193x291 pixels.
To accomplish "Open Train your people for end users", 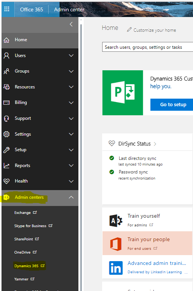I will click(147, 243).
